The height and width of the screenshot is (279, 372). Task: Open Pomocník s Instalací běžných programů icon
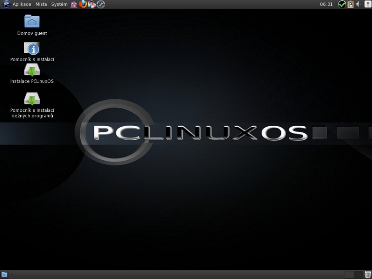click(32, 99)
